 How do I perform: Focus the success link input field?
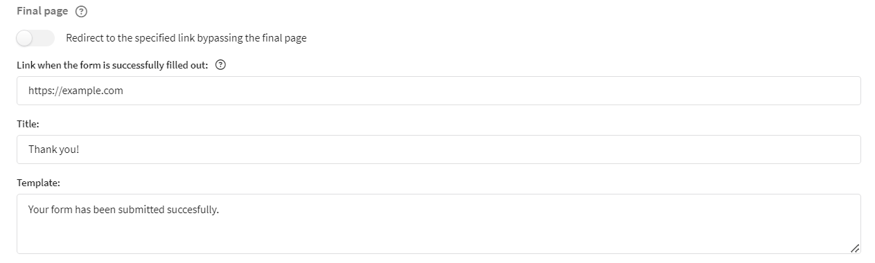click(x=439, y=91)
